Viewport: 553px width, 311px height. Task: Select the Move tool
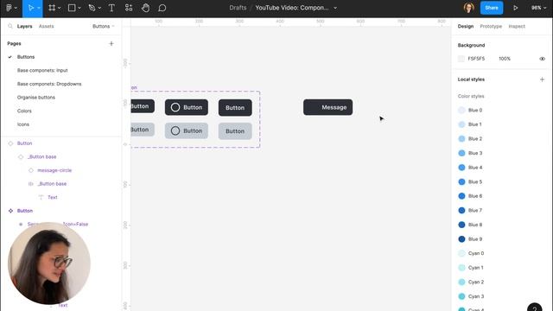click(x=31, y=8)
